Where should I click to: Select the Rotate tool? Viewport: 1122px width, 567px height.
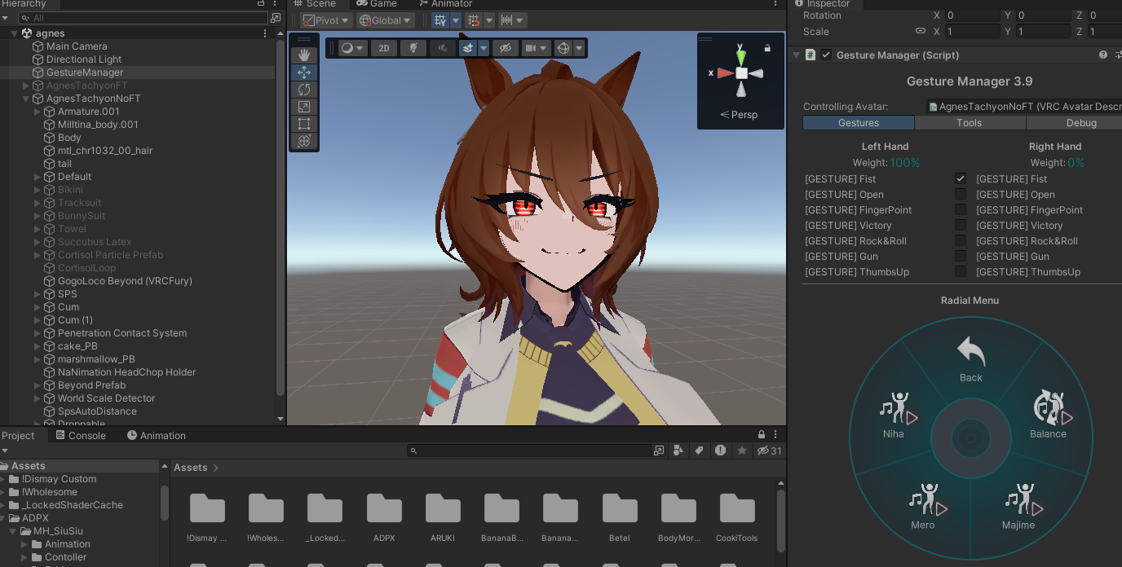click(304, 90)
